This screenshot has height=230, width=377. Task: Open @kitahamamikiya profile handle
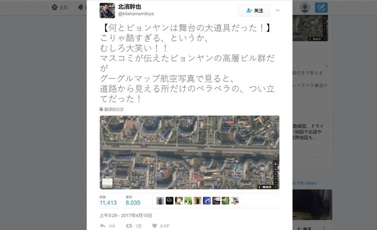pos(136,14)
